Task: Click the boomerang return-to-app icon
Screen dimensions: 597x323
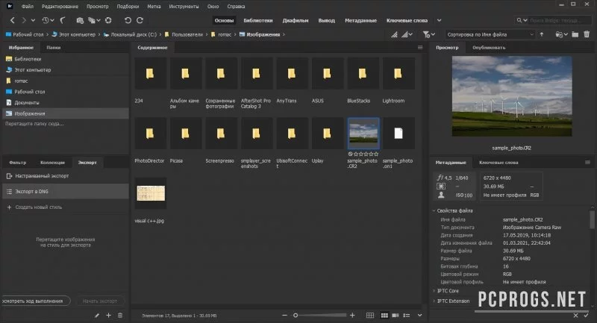Action: pos(63,21)
